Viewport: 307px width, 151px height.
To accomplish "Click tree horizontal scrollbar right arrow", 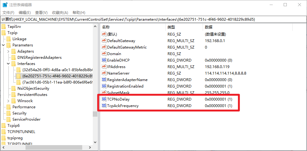I will [x=90, y=148].
